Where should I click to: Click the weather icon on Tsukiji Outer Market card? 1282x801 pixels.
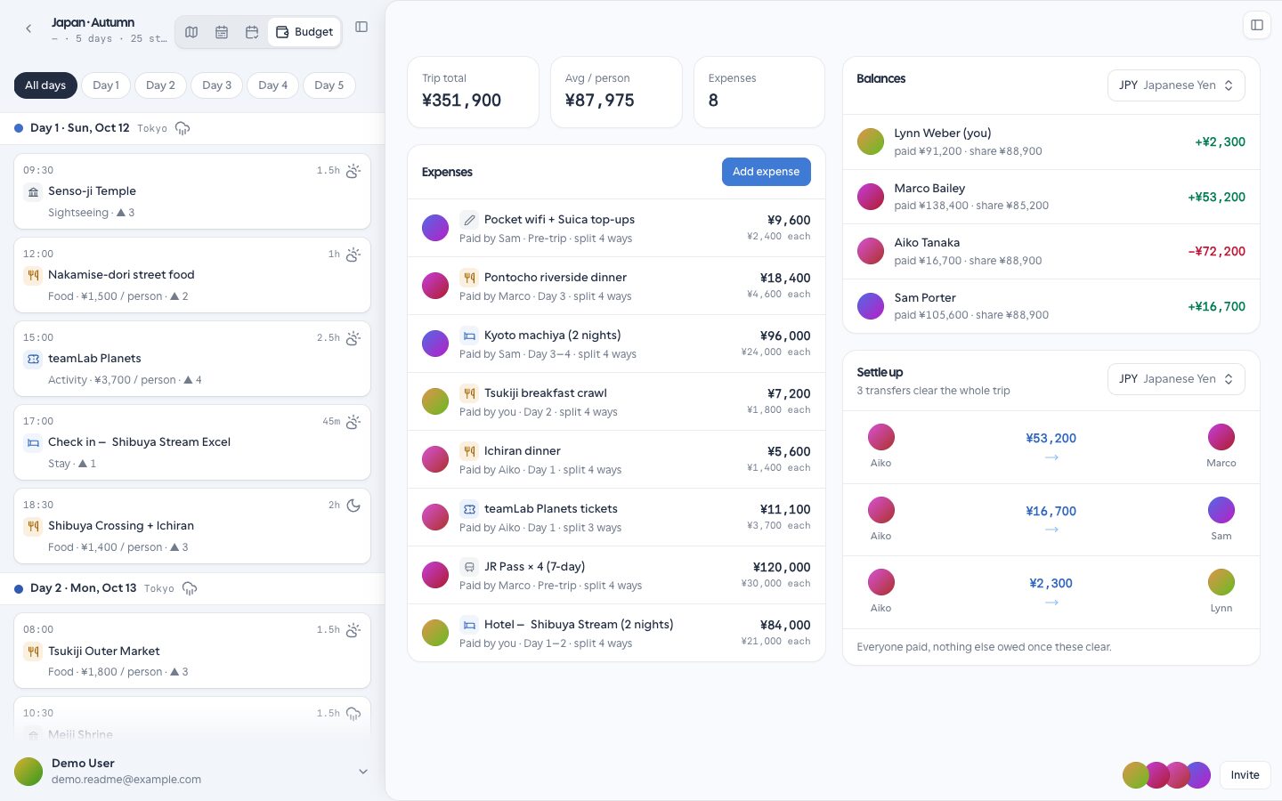click(x=353, y=630)
